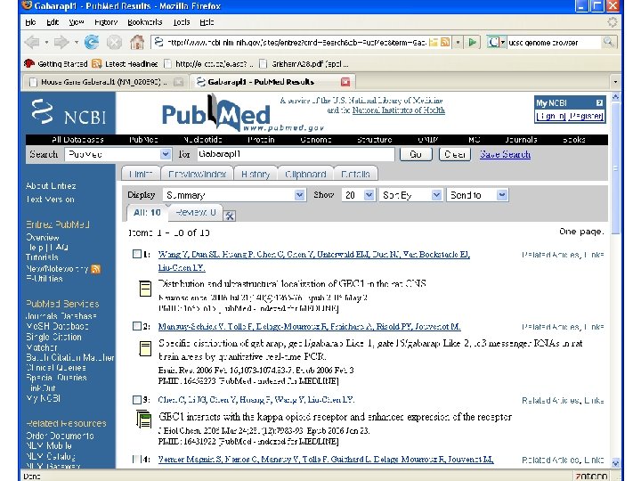
Task: Open the Bookmarks menu
Action: 145,22
